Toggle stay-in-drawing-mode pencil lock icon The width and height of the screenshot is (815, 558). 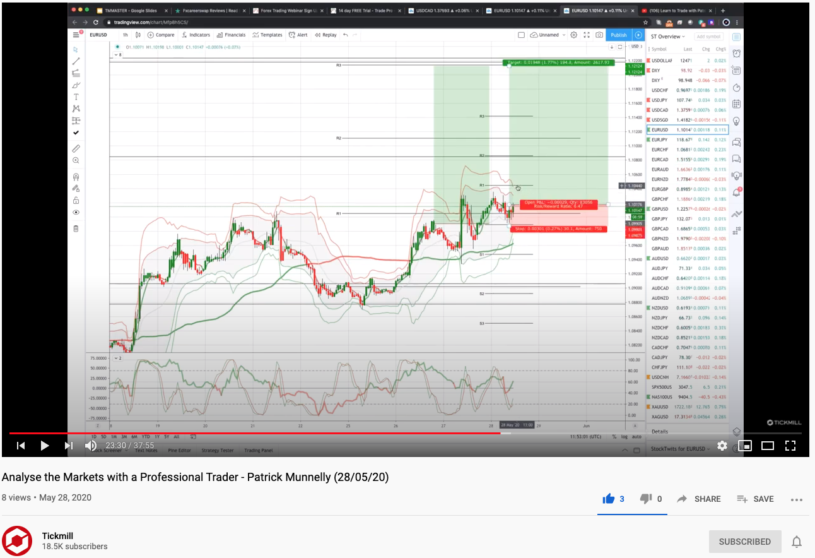coord(76,188)
